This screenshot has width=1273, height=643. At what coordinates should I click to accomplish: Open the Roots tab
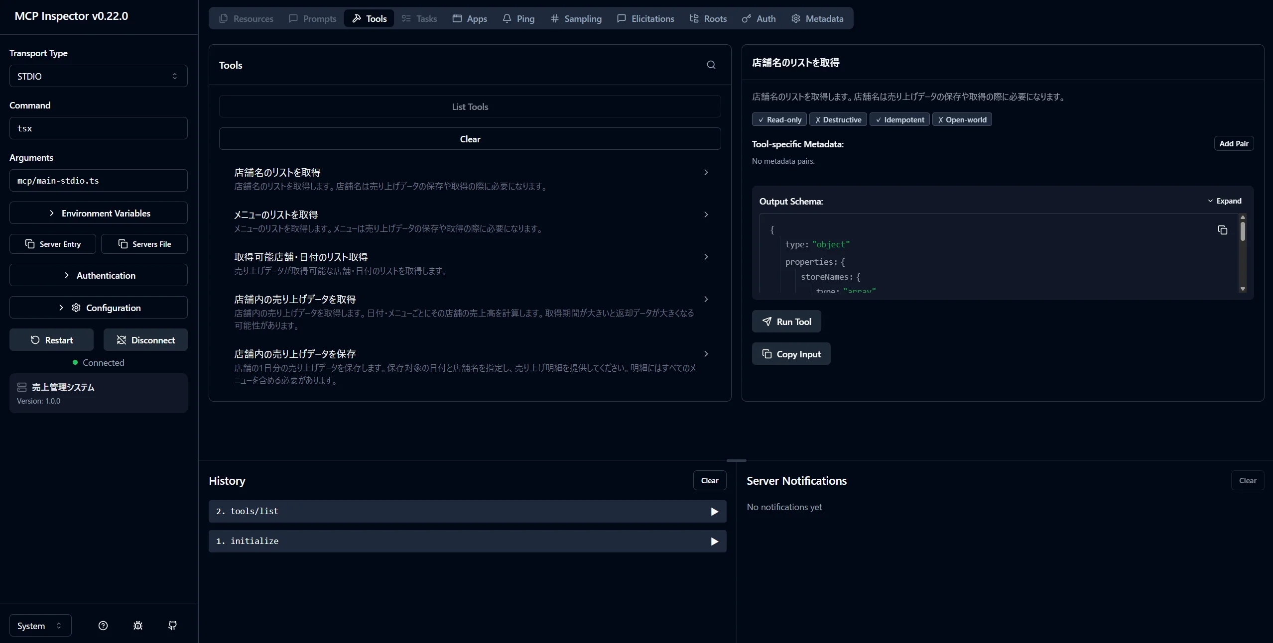point(708,18)
